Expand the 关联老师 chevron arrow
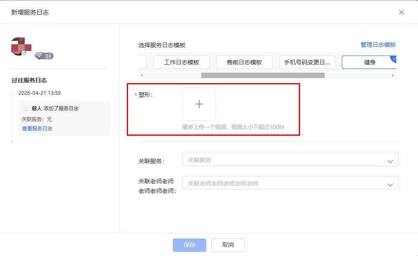Image resolution: width=418 pixels, height=256 pixels. coord(390,185)
